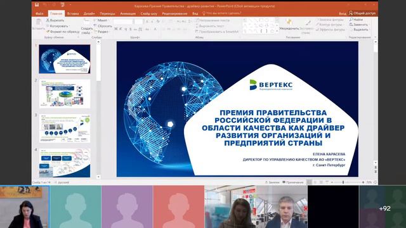Select slide 3 thumbnail
This screenshot has height=228, width=406.
[x=65, y=128]
